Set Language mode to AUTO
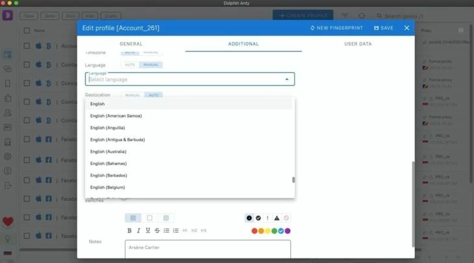 point(130,65)
